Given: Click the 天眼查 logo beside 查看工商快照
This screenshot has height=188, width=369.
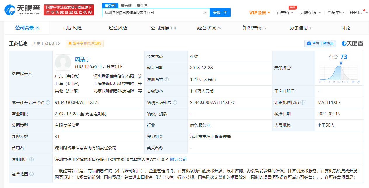Looking at the screenshot, I should [352, 43].
